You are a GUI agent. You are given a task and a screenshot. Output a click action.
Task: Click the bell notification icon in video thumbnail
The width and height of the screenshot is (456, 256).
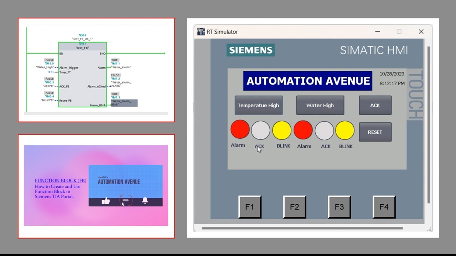tap(145, 200)
